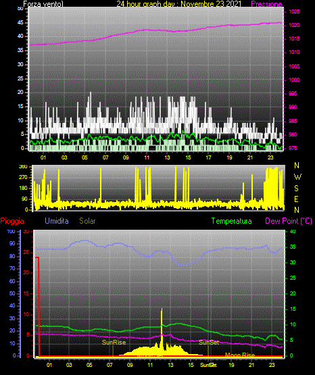
Task: Click the green Temperatura legend label
Action: (231, 221)
